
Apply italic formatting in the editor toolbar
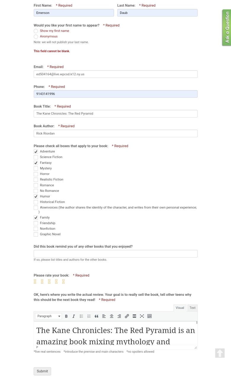click(x=74, y=316)
